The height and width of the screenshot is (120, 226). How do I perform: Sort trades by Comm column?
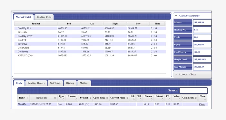coord(148,98)
